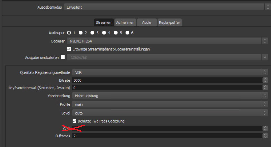
Task: Open the Audio tab
Action: 146,23
